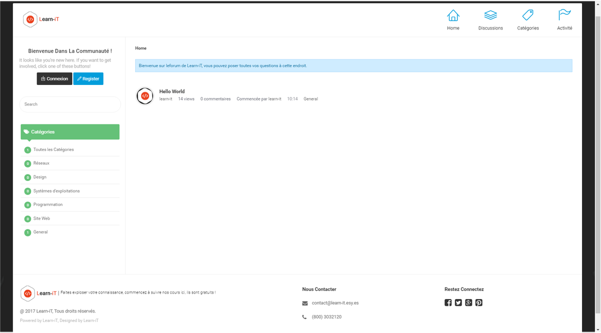Open the Design category
The image size is (601, 333).
(x=40, y=177)
